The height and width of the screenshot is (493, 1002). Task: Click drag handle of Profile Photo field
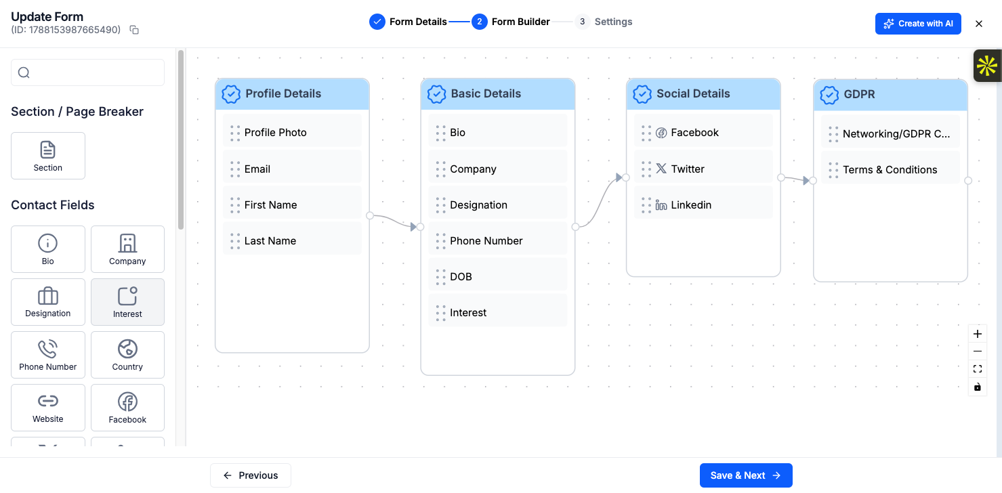click(235, 133)
